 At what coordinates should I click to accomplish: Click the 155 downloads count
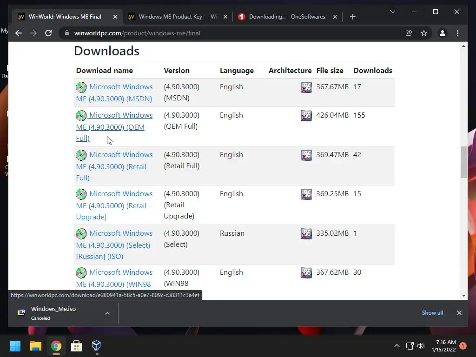(359, 115)
